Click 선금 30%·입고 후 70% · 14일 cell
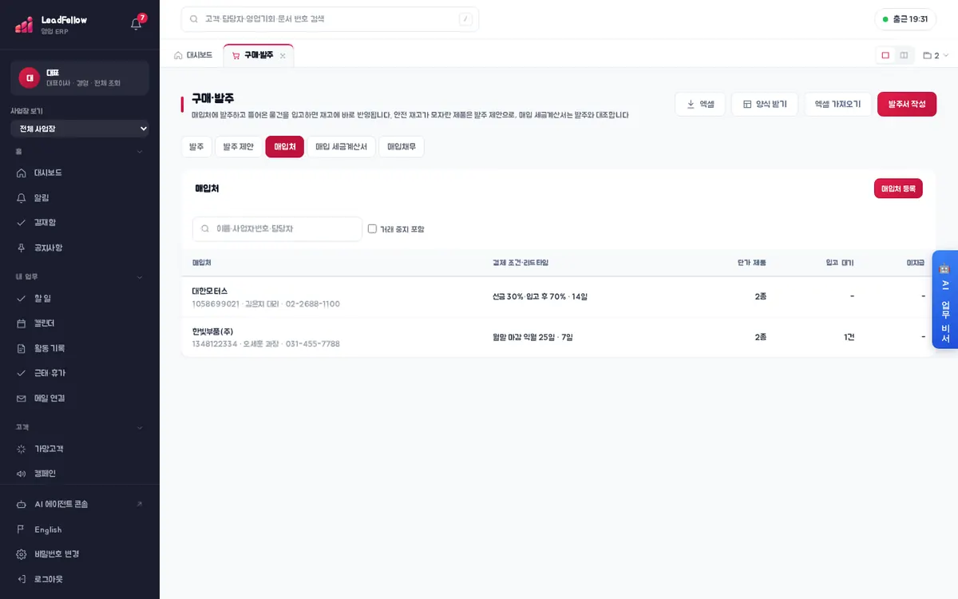This screenshot has height=599, width=958. point(540,296)
